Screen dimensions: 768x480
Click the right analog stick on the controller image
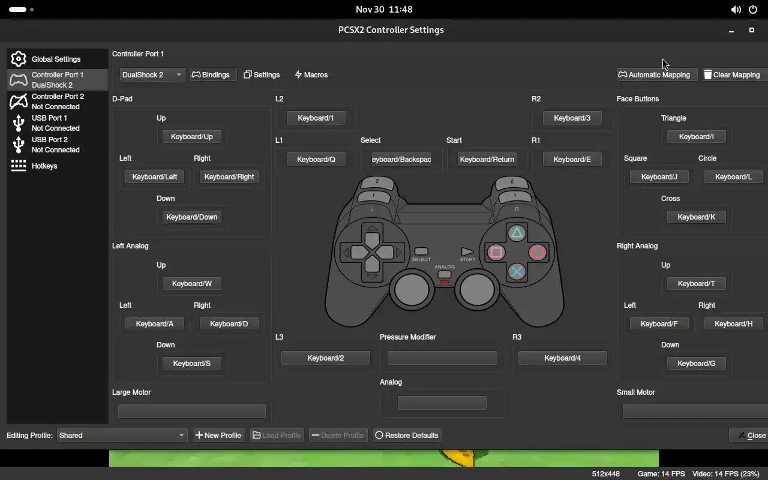(x=477, y=290)
